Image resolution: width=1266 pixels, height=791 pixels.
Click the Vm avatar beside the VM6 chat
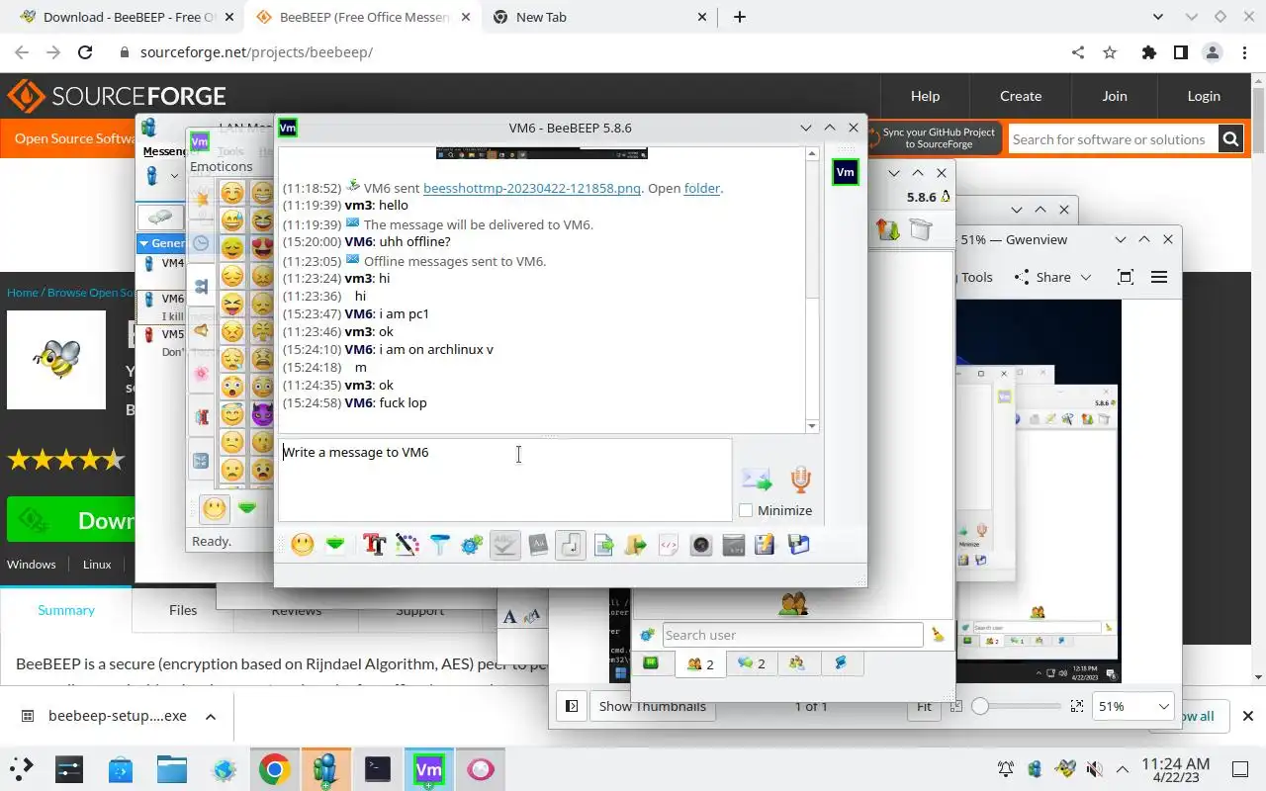845,172
